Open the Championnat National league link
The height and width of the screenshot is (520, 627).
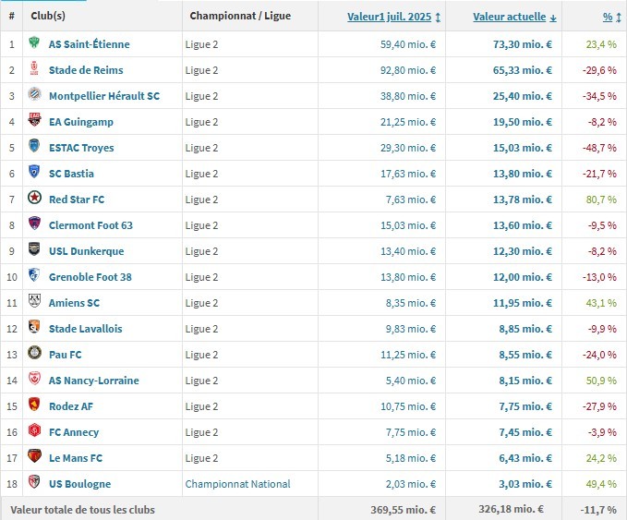[x=237, y=484]
